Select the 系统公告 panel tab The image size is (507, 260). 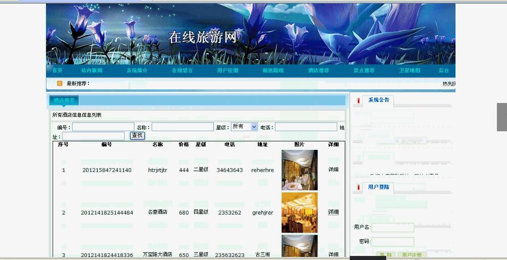point(378,100)
